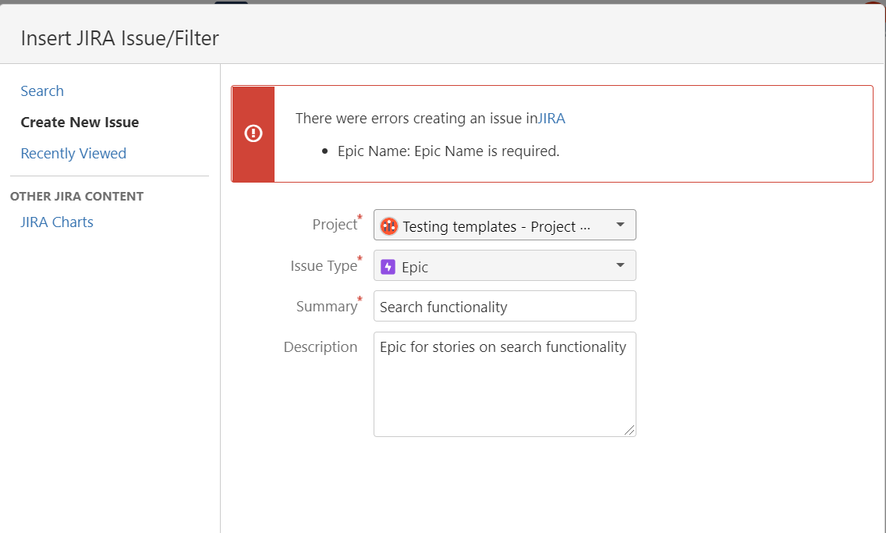This screenshot has width=886, height=533.
Task: Click the 'OTHER JIRA CONTENT' heading
Action: [77, 197]
